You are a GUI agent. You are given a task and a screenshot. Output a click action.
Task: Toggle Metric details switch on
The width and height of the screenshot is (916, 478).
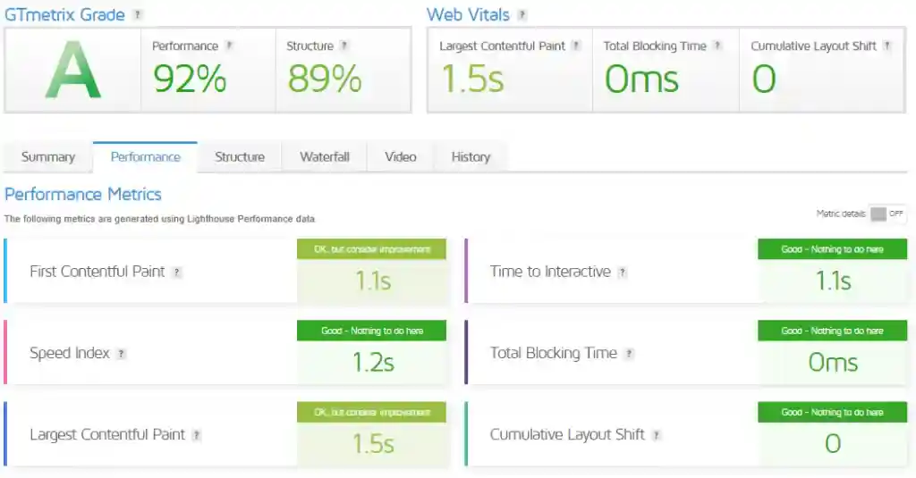coord(887,214)
